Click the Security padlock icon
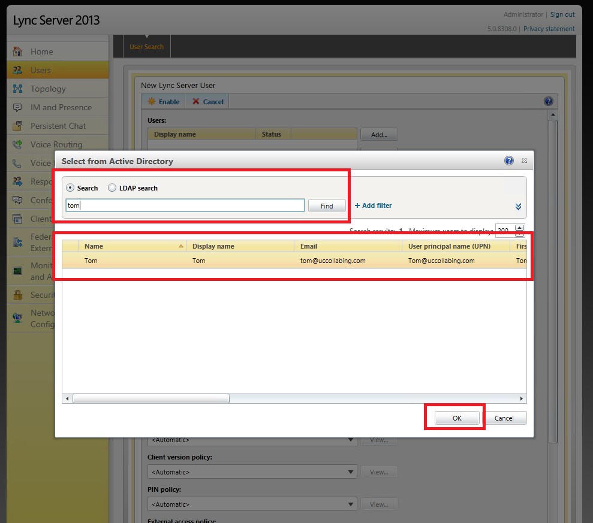This screenshot has height=523, width=593. coord(17,295)
